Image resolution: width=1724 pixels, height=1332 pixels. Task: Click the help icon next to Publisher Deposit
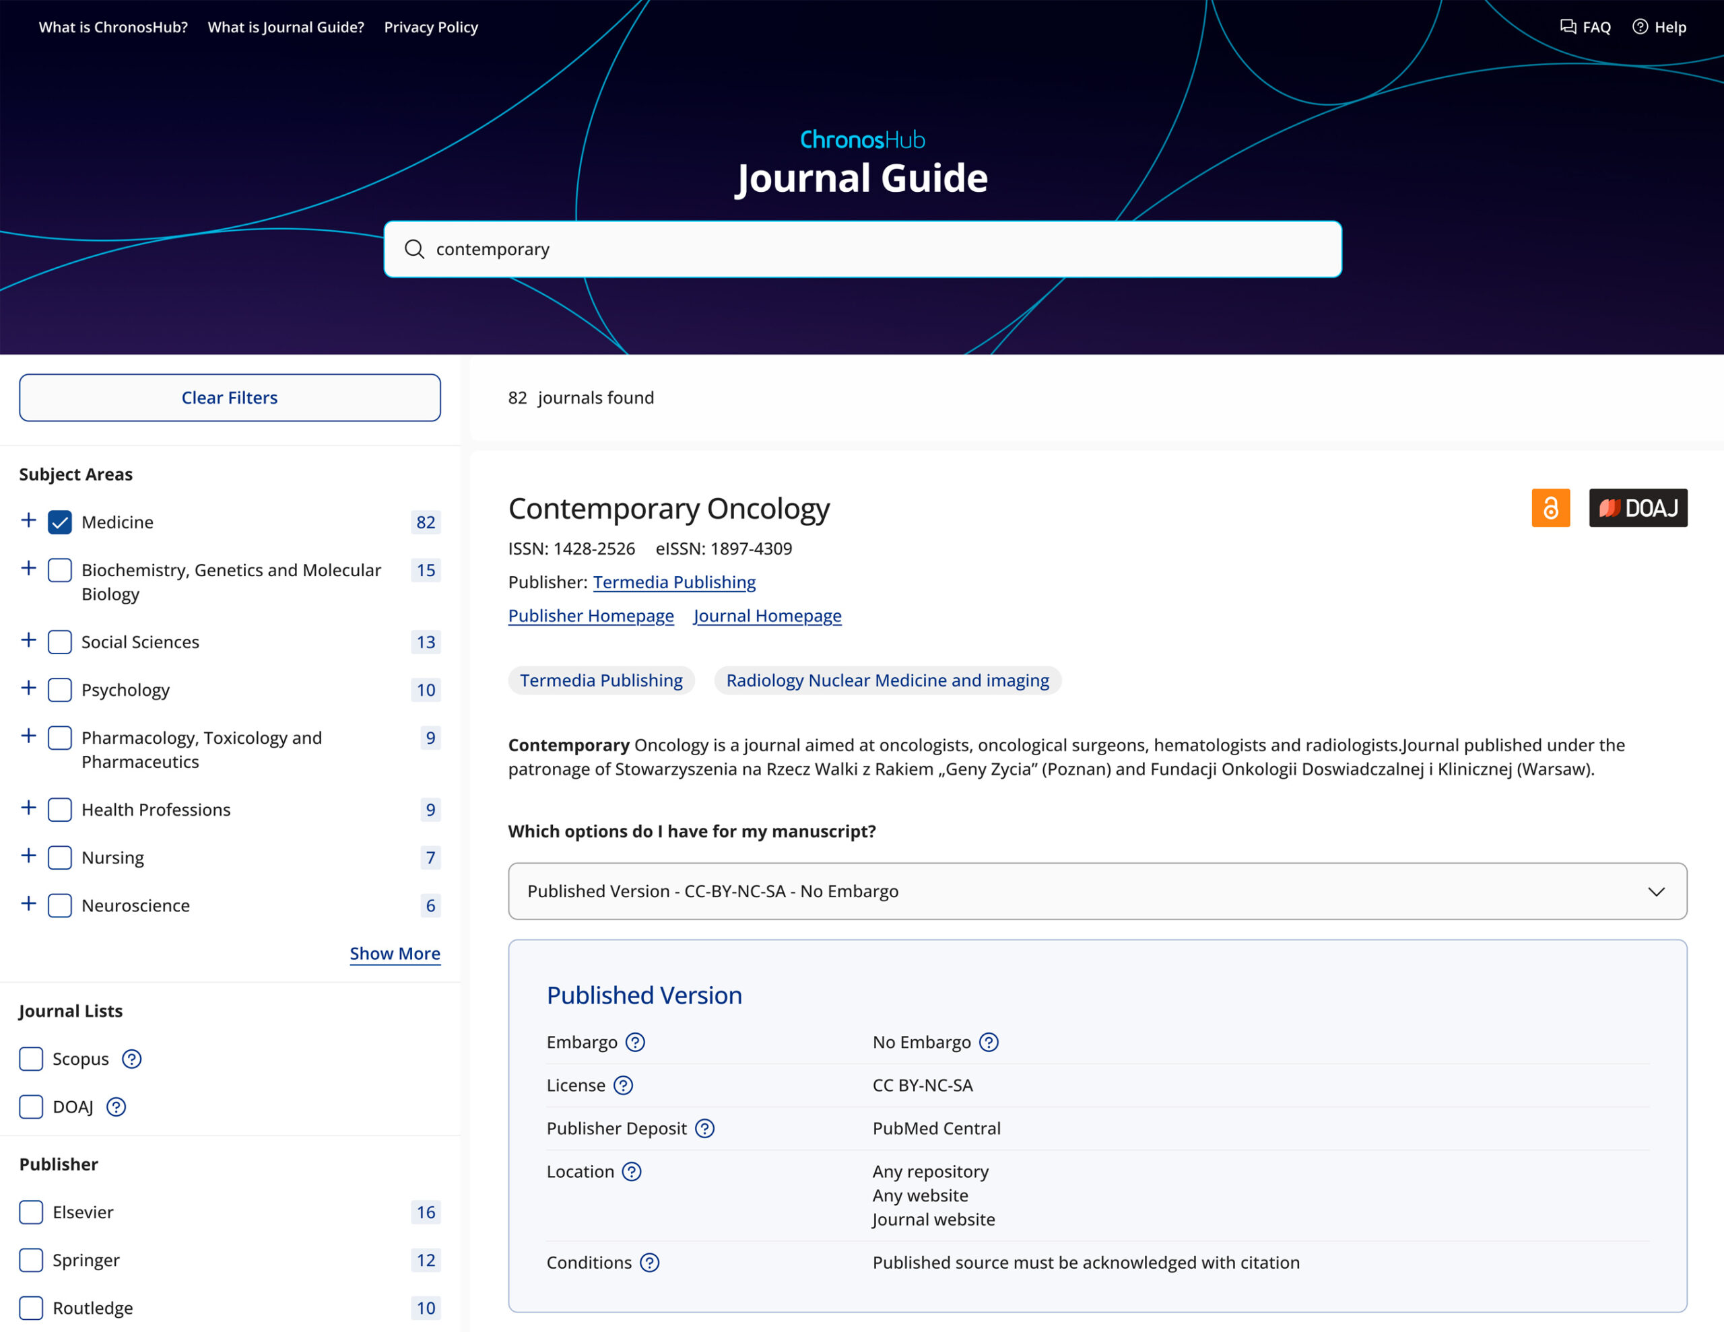[x=705, y=1127]
